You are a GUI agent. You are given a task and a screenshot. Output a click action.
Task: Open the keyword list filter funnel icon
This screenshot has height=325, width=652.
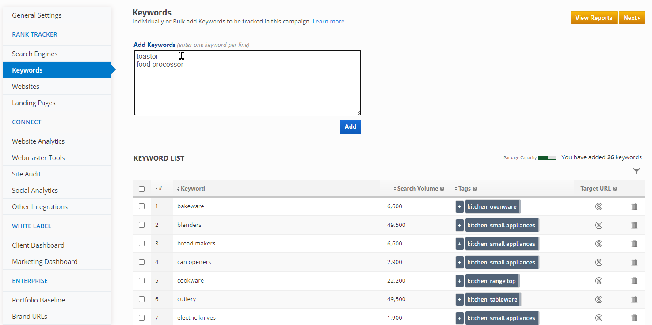coord(636,171)
